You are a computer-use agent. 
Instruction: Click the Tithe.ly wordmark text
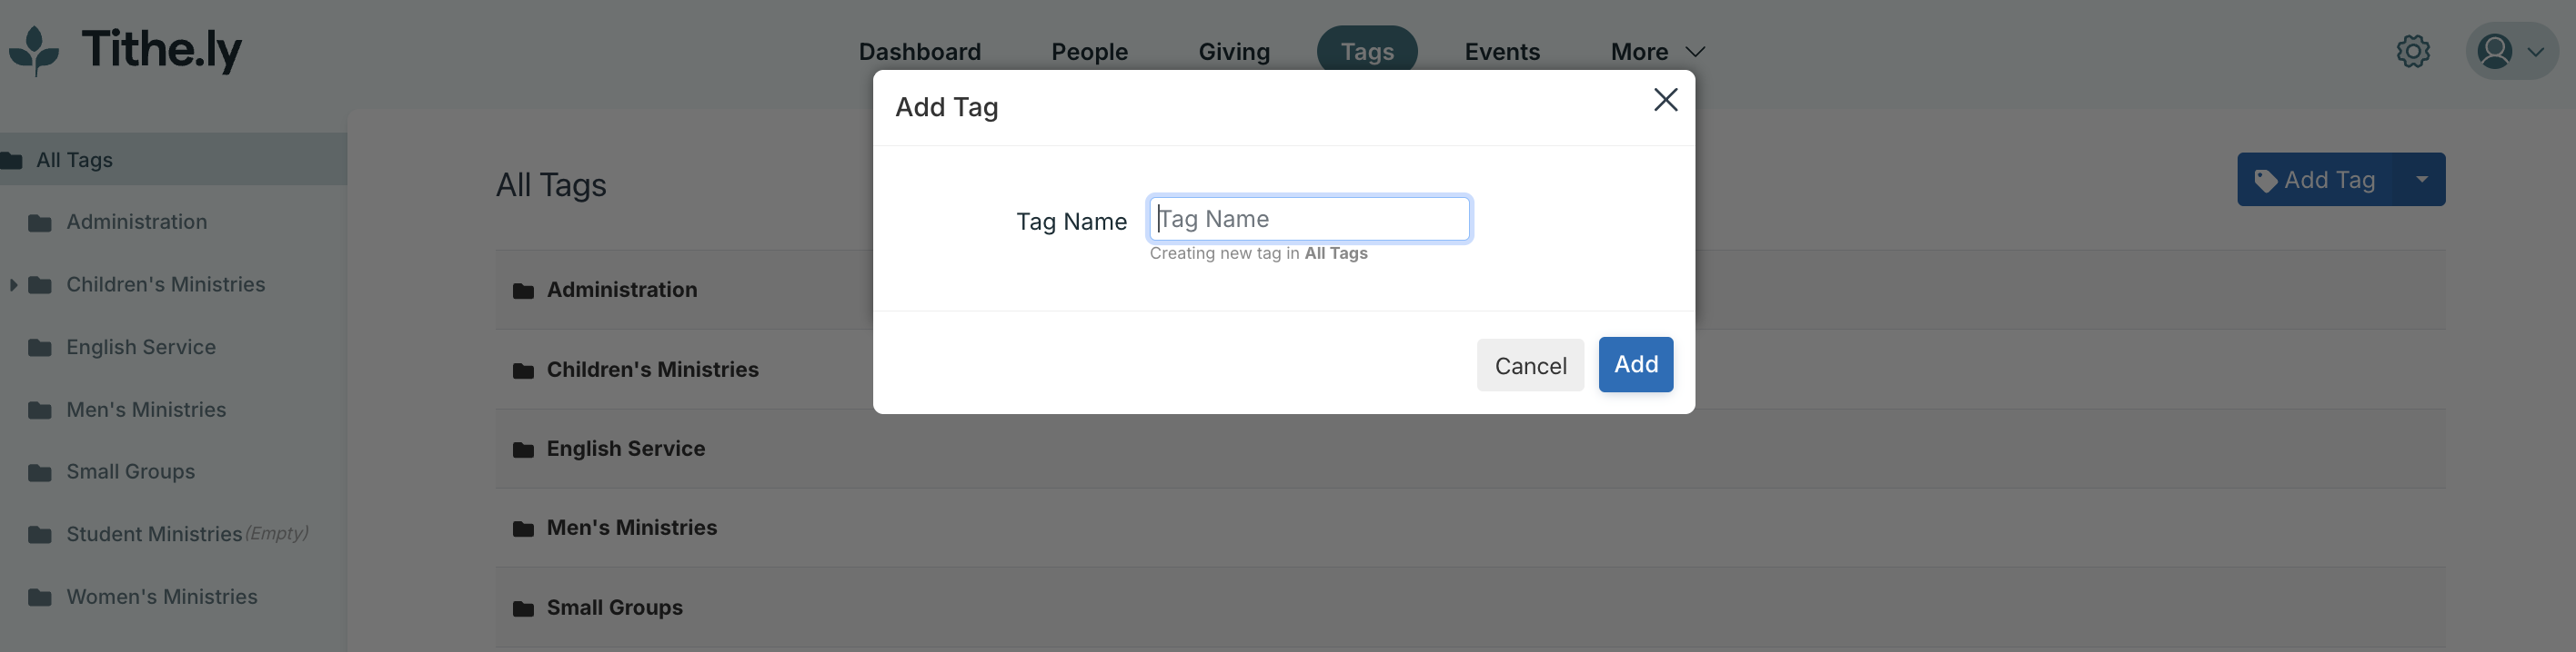[162, 50]
